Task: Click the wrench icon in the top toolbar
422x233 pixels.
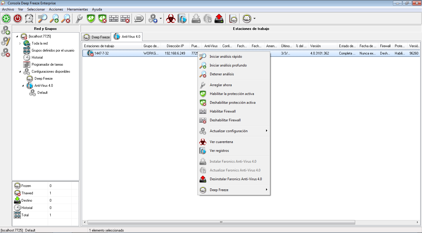Action: 79,19
